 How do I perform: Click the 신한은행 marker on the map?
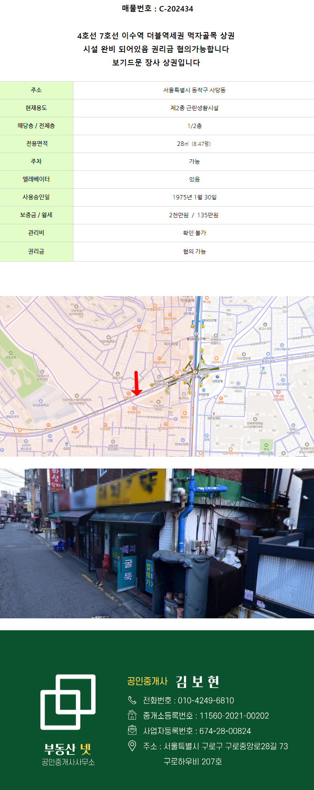point(217,377)
